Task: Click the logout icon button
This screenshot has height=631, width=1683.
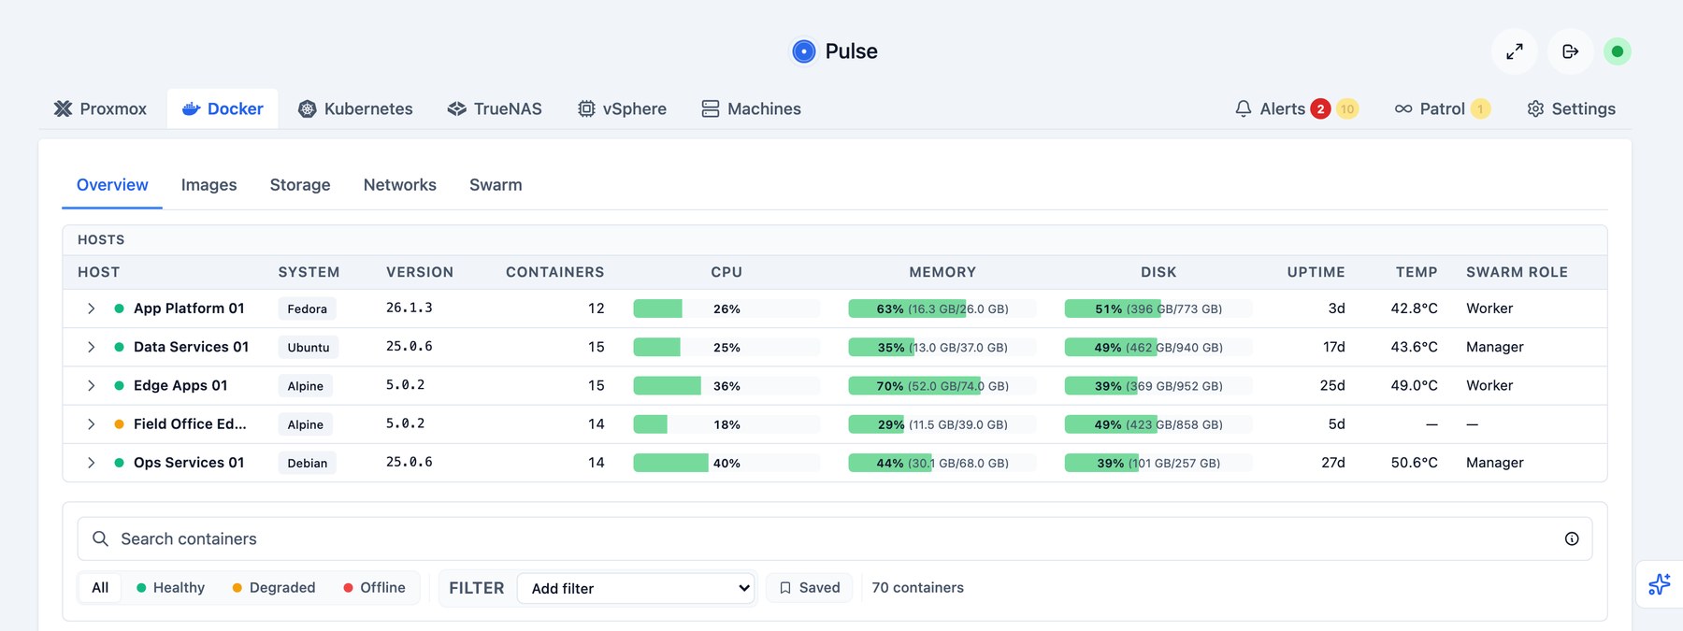Action: point(1570,51)
